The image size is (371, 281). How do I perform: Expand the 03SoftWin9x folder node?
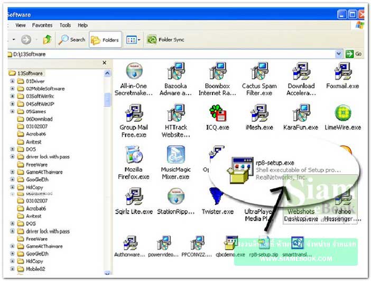click(12, 96)
